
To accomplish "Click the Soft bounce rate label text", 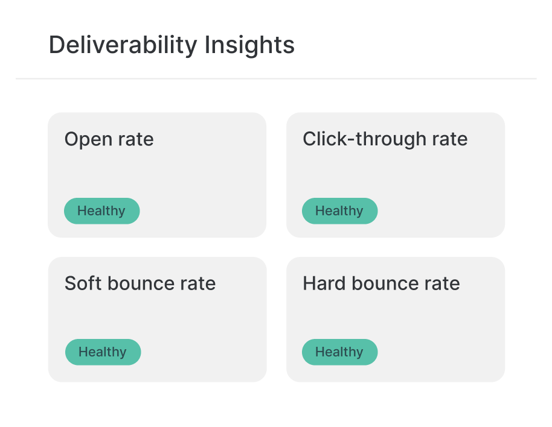I will pos(140,283).
